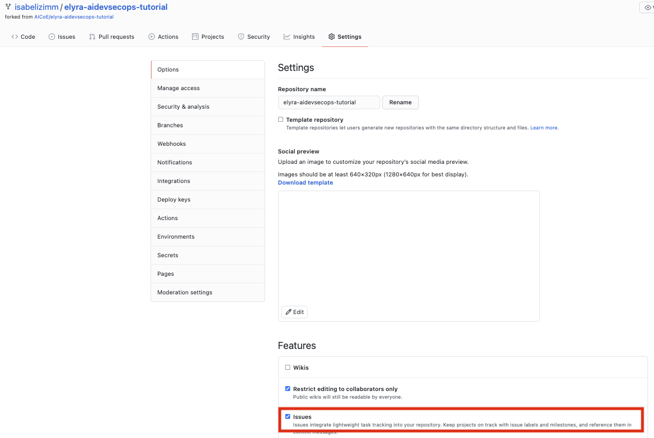
Task: Click the fork icon beside repository name
Action: coord(8,7)
